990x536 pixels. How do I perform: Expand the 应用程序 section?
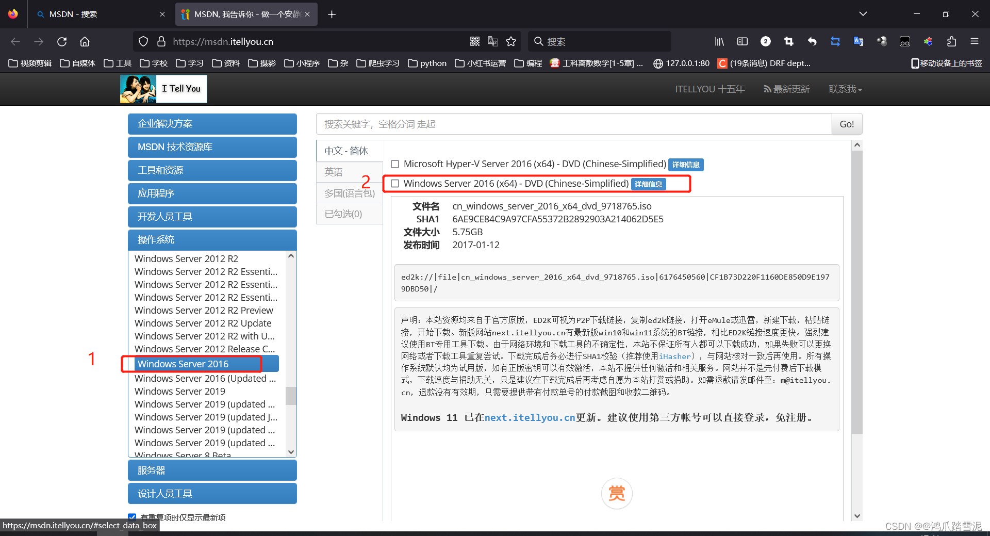pos(212,193)
